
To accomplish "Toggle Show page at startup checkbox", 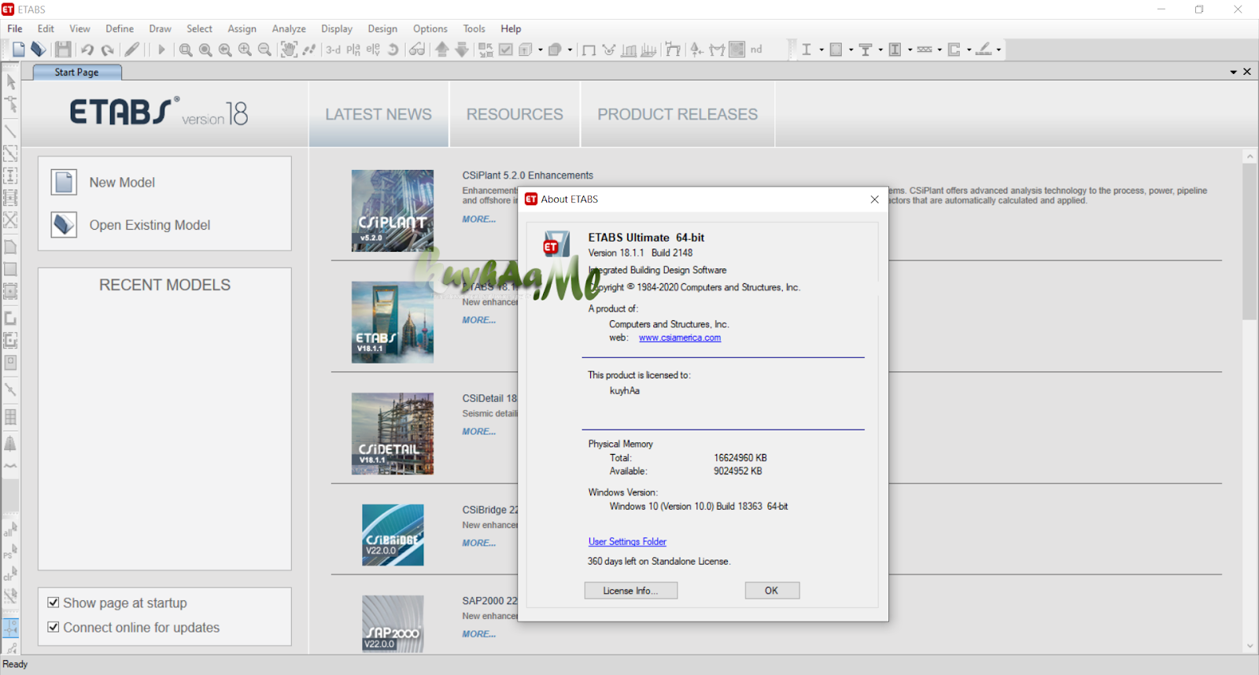I will [54, 603].
